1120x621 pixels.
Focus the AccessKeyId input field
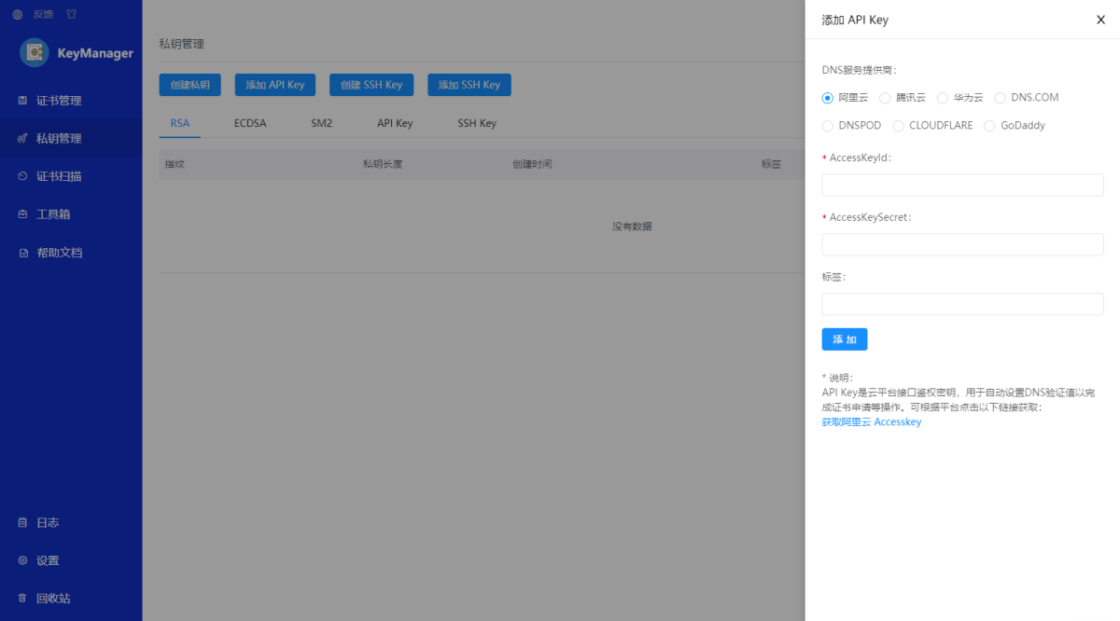[x=962, y=185]
